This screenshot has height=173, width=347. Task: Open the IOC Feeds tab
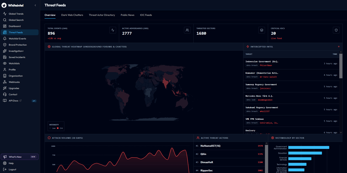(x=146, y=15)
